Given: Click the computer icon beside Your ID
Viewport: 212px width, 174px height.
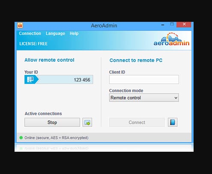Looking at the screenshot, I should click(30, 79).
